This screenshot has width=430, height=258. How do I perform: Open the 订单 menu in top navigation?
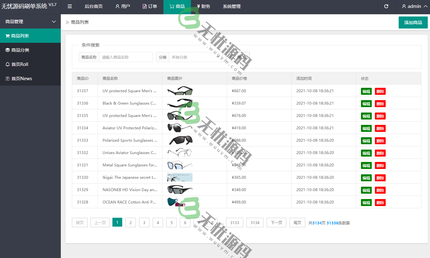150,6
